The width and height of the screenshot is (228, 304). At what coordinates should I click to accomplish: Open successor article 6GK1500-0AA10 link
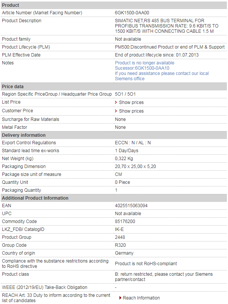[142, 68]
